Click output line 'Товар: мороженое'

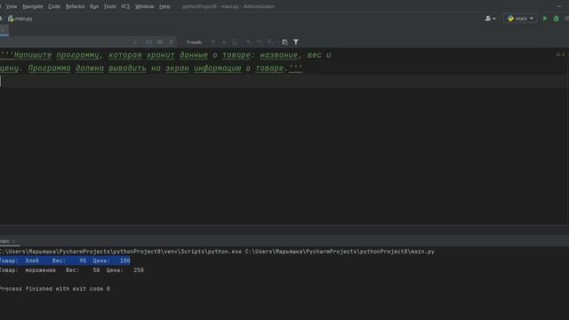(71, 270)
